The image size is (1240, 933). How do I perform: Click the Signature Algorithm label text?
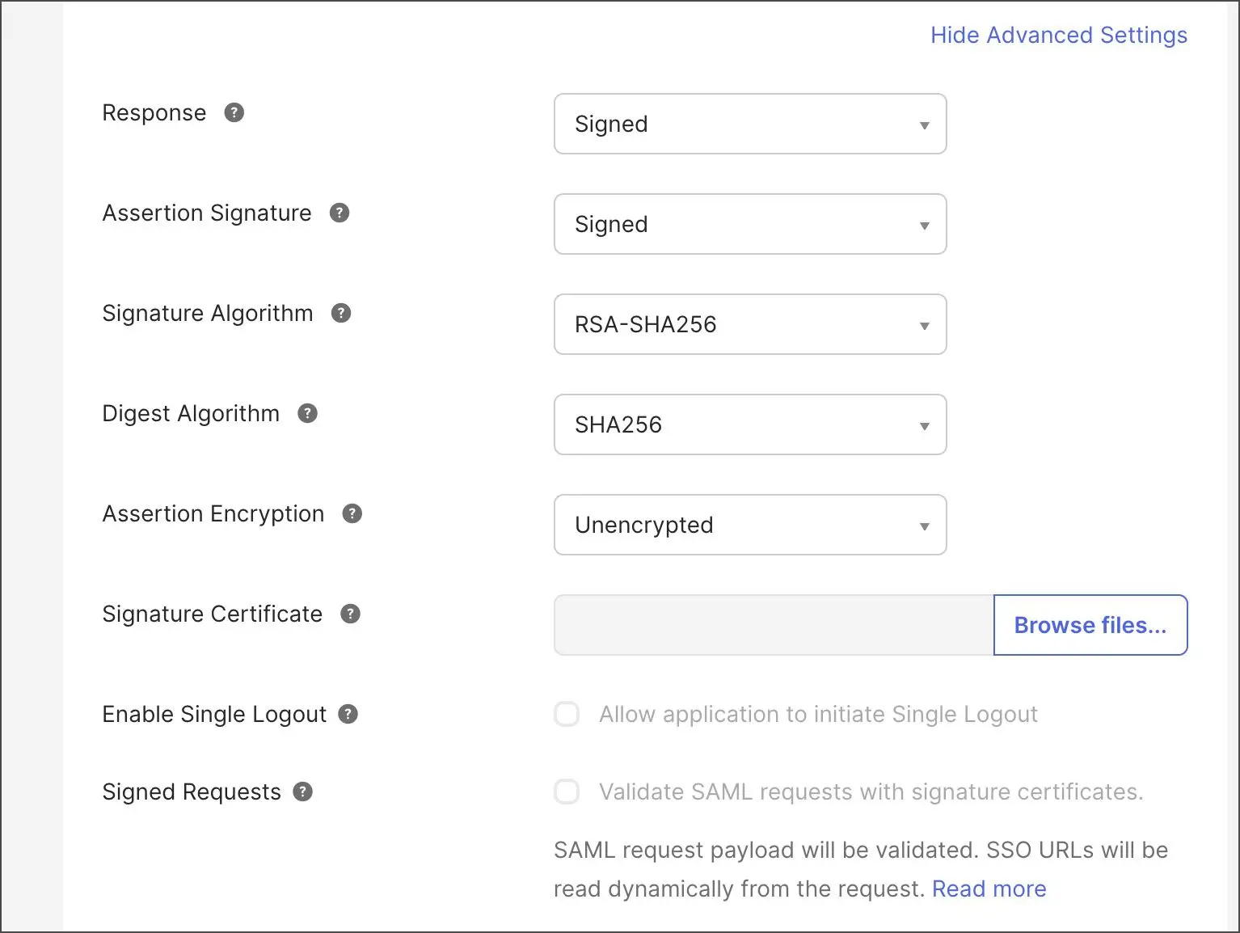pyautogui.click(x=208, y=313)
